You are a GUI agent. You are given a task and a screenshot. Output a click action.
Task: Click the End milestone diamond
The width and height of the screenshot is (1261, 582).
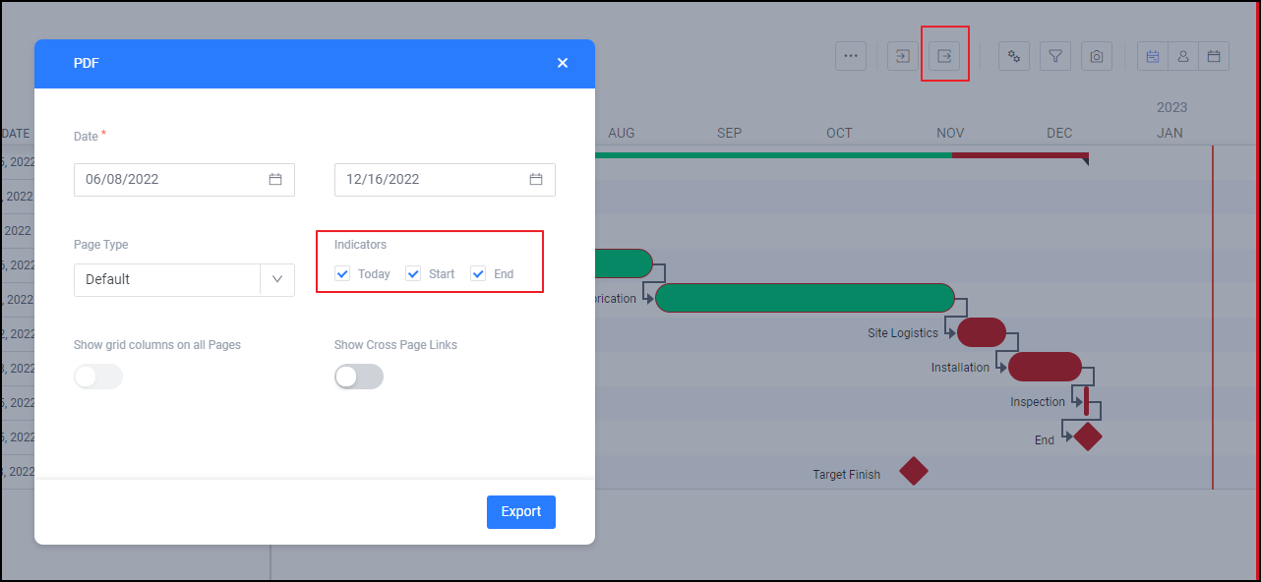1088,436
